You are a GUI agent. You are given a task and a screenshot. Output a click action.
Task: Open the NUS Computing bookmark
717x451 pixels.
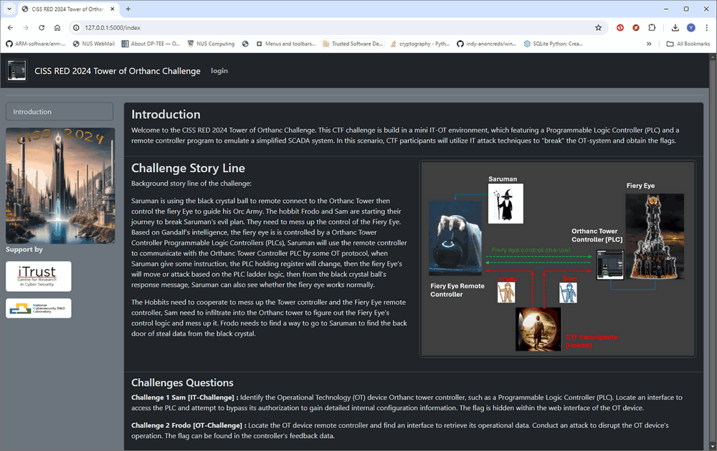coord(211,44)
